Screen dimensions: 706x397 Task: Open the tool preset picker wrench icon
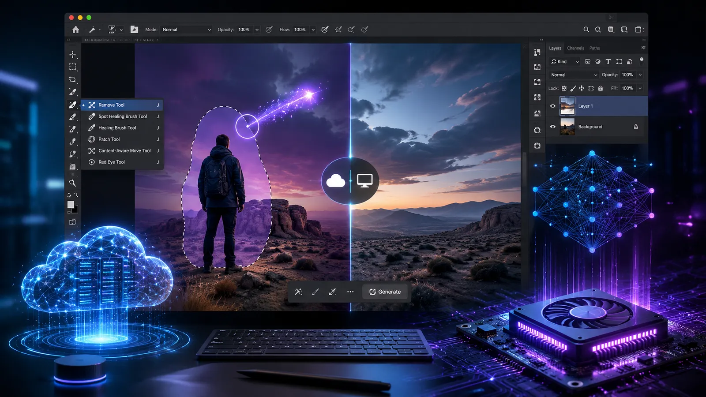coord(92,30)
